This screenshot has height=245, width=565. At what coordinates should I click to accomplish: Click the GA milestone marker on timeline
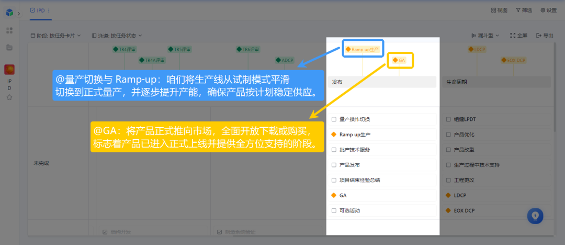(400, 60)
